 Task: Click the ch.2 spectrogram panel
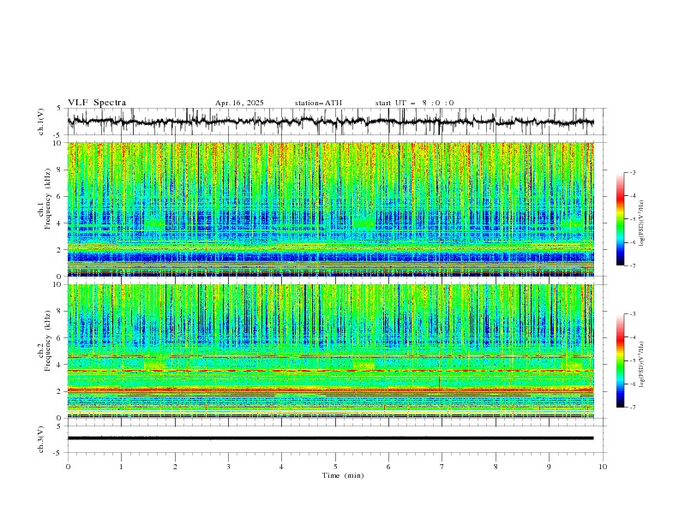click(331, 351)
